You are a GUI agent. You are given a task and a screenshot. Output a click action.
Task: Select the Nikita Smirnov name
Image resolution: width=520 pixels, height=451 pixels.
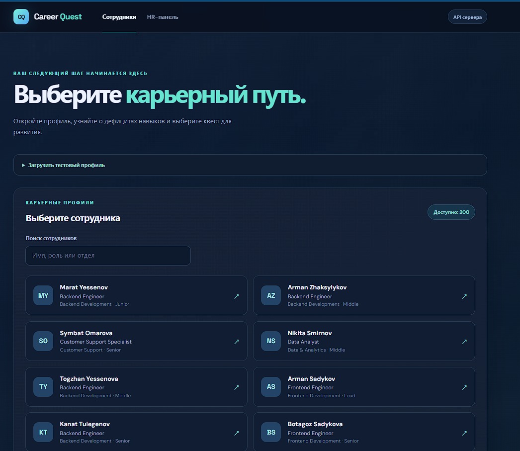pyautogui.click(x=310, y=333)
